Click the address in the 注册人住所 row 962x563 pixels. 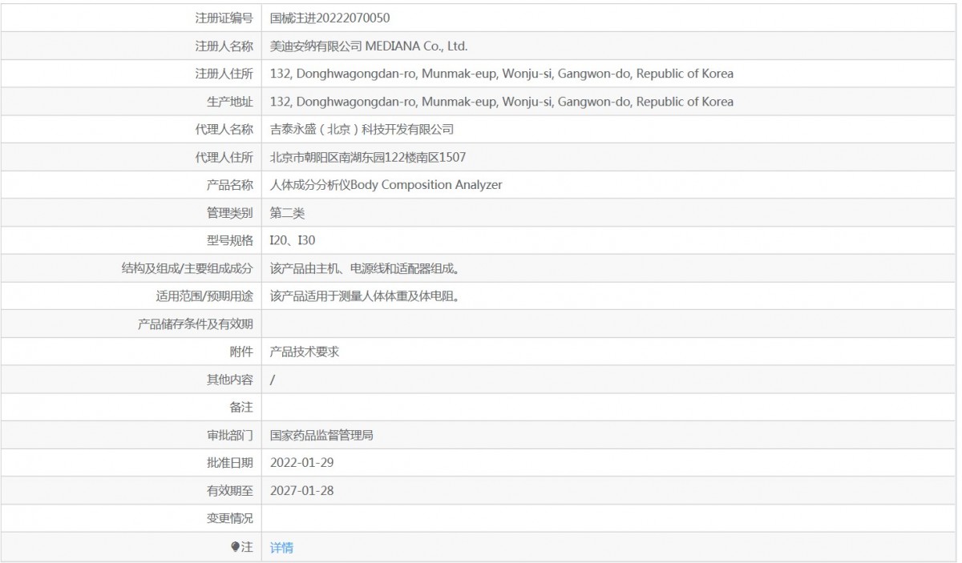coord(502,74)
